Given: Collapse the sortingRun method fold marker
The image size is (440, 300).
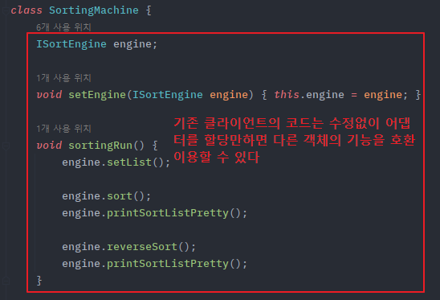Looking at the screenshot, I should pyautogui.click(x=6, y=146).
